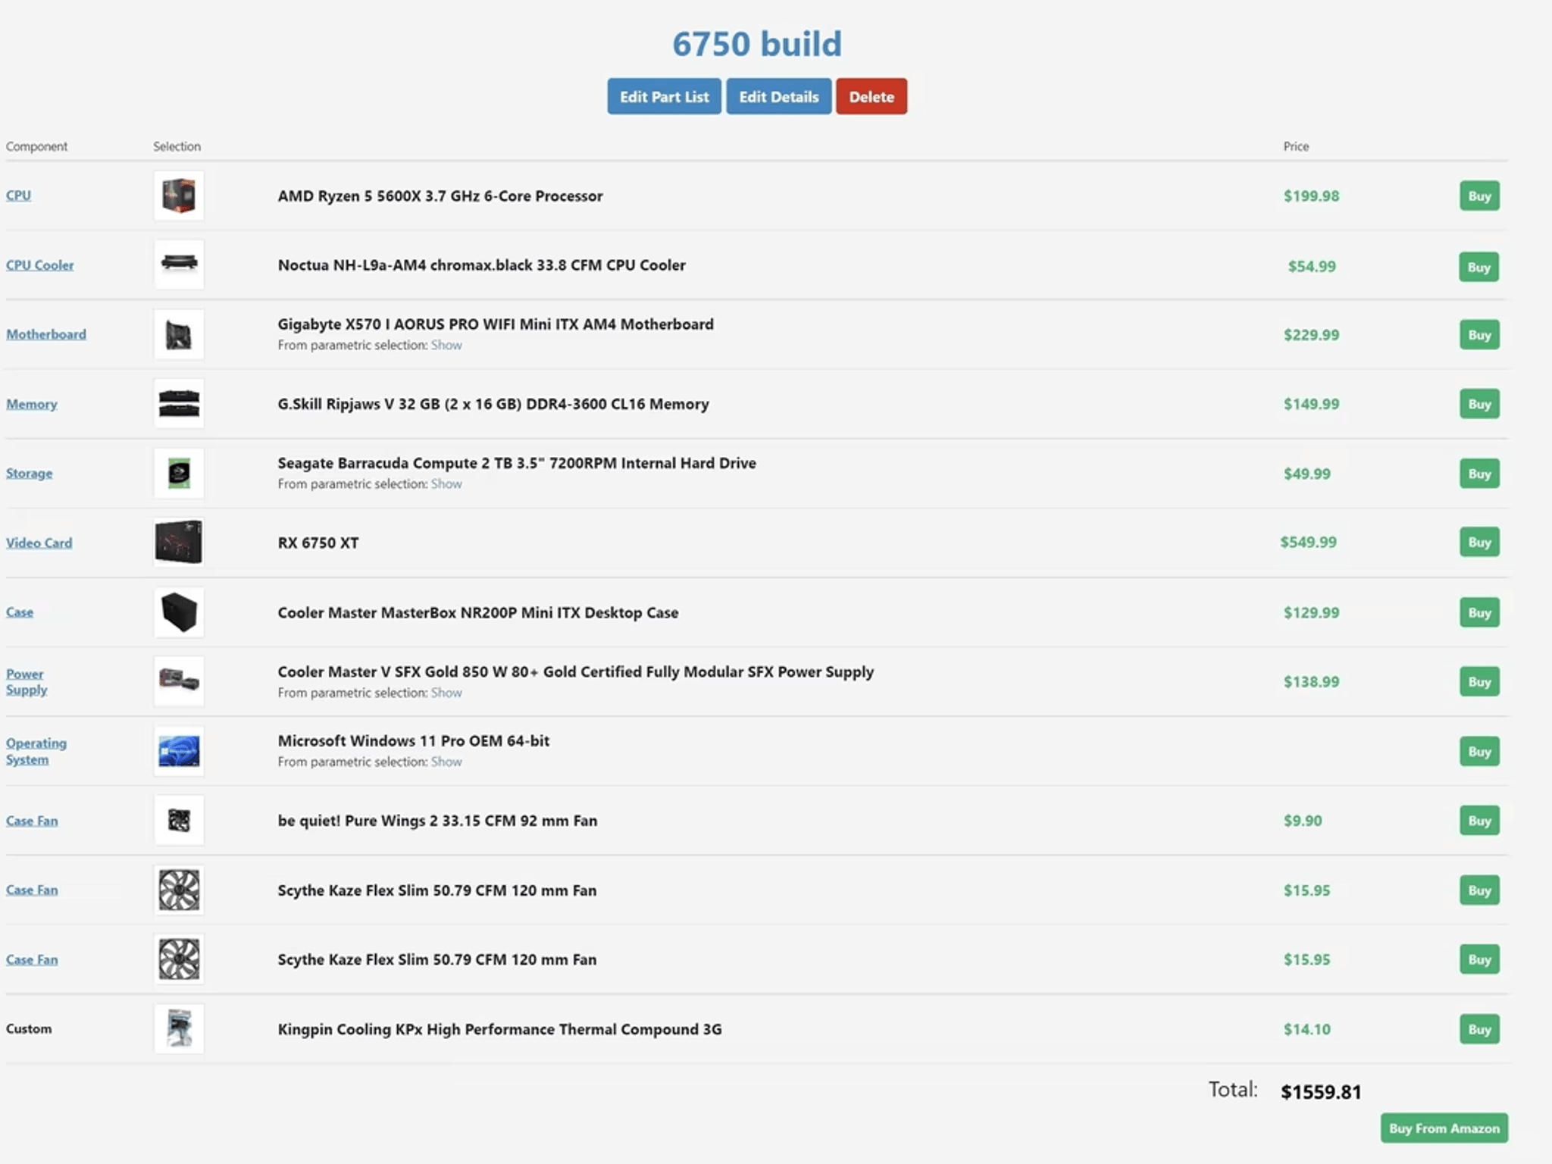Open the G.Skill Ripjaws memory thumbnail

[x=179, y=403]
